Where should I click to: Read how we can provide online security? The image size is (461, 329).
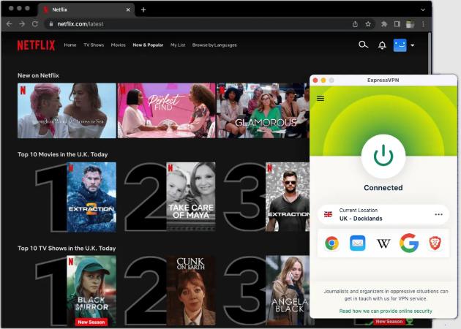385,311
